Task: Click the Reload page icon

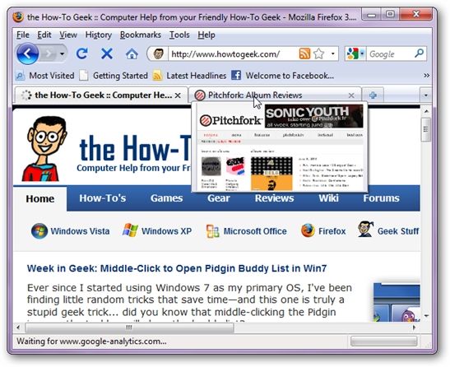Action: tap(82, 53)
